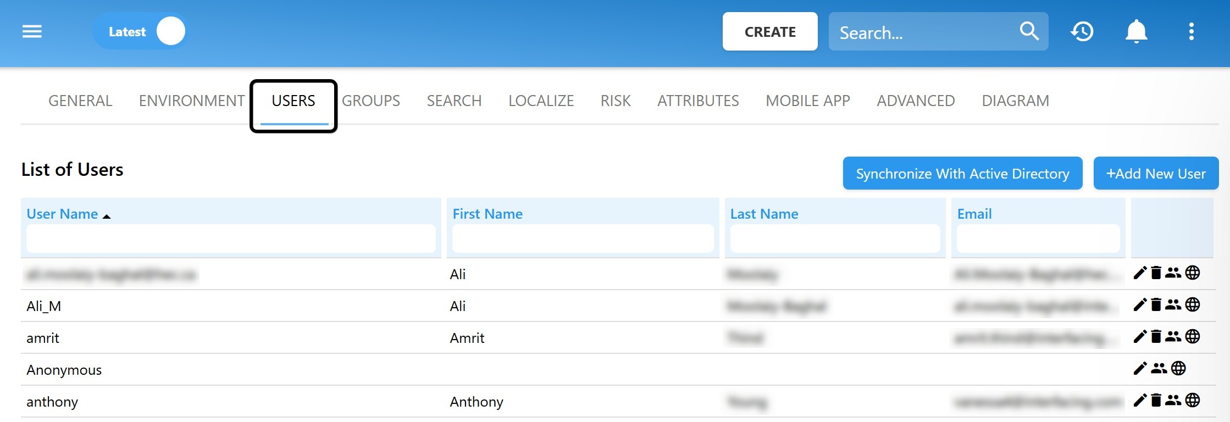Viewport: 1230px width, 422px height.
Task: Open the notifications bell
Action: click(x=1136, y=31)
